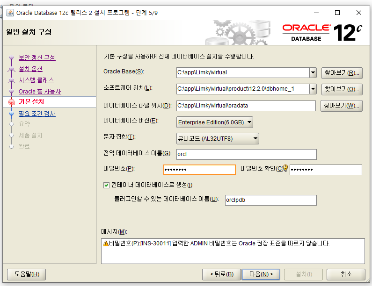
Task: Click the 다음(N) next button
Action: click(261, 274)
